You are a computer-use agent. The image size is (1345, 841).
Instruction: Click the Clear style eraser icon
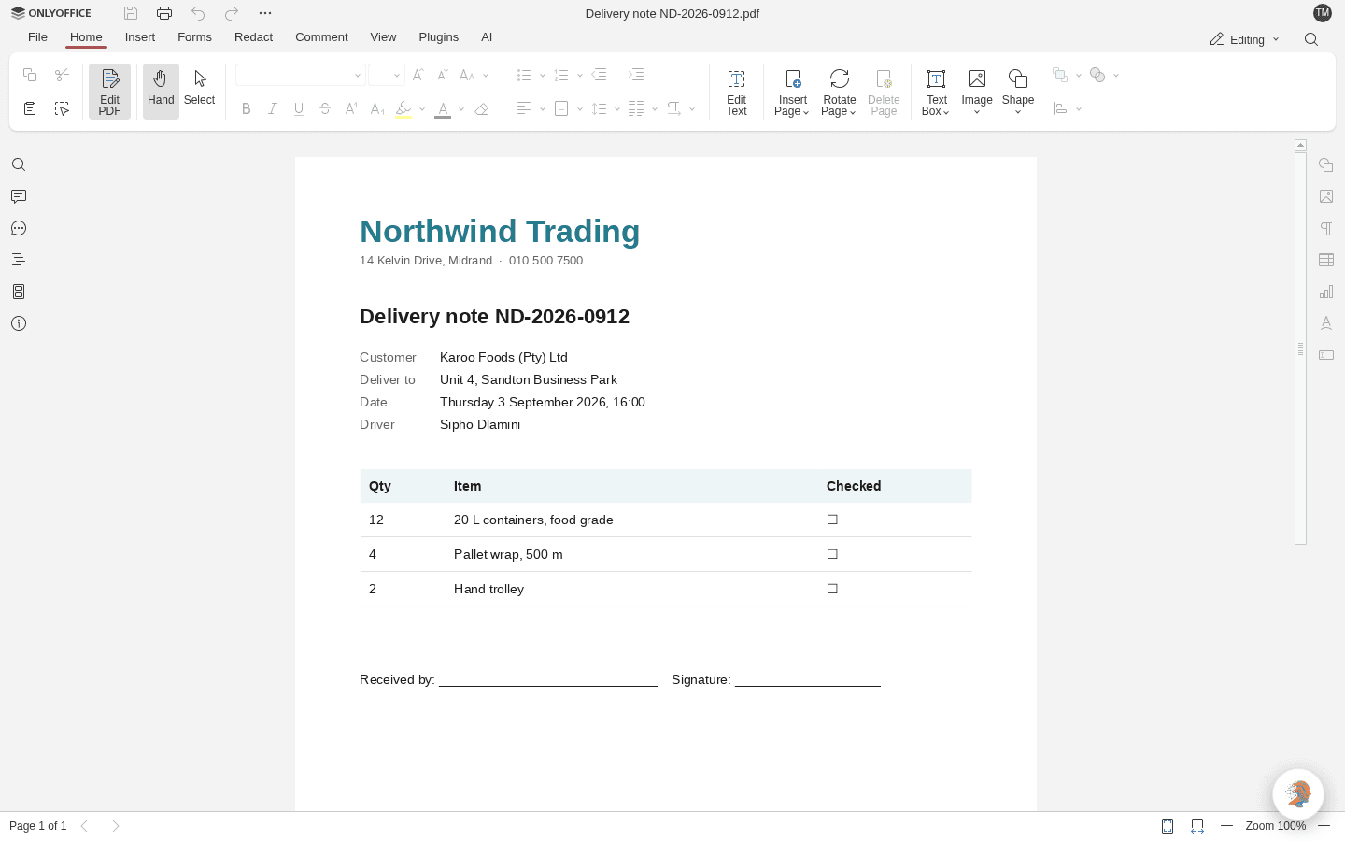click(x=482, y=108)
